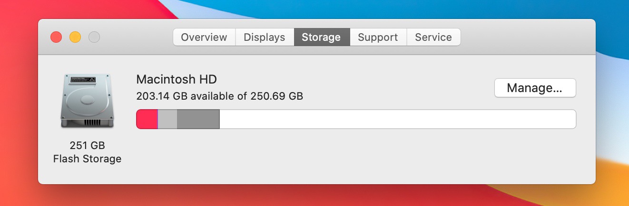This screenshot has height=206, width=629.
Task: Click the Macintosh HD volume name
Action: [177, 79]
